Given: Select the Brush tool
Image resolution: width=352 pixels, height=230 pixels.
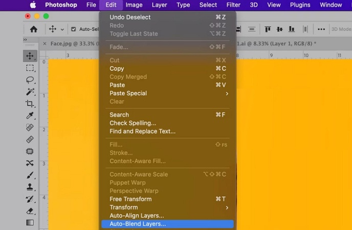Looking at the screenshot, I should pos(30,175).
